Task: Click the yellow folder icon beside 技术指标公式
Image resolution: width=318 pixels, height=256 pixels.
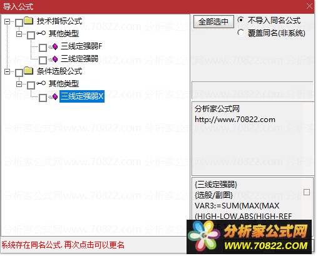Action: click(29, 21)
